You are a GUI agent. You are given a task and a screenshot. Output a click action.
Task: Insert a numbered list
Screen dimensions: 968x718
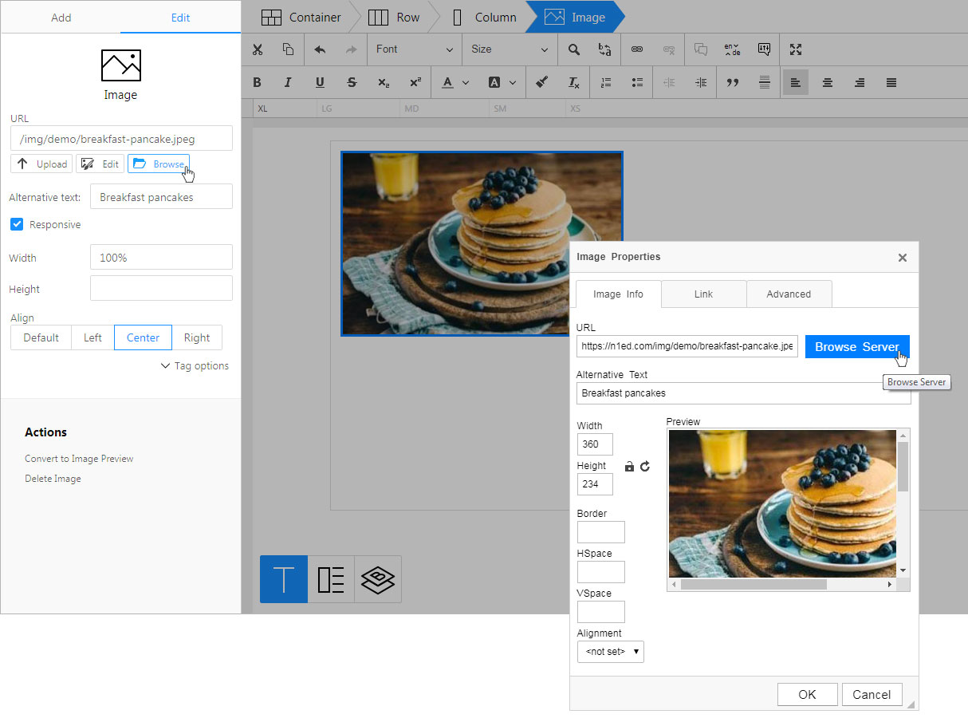pyautogui.click(x=605, y=82)
